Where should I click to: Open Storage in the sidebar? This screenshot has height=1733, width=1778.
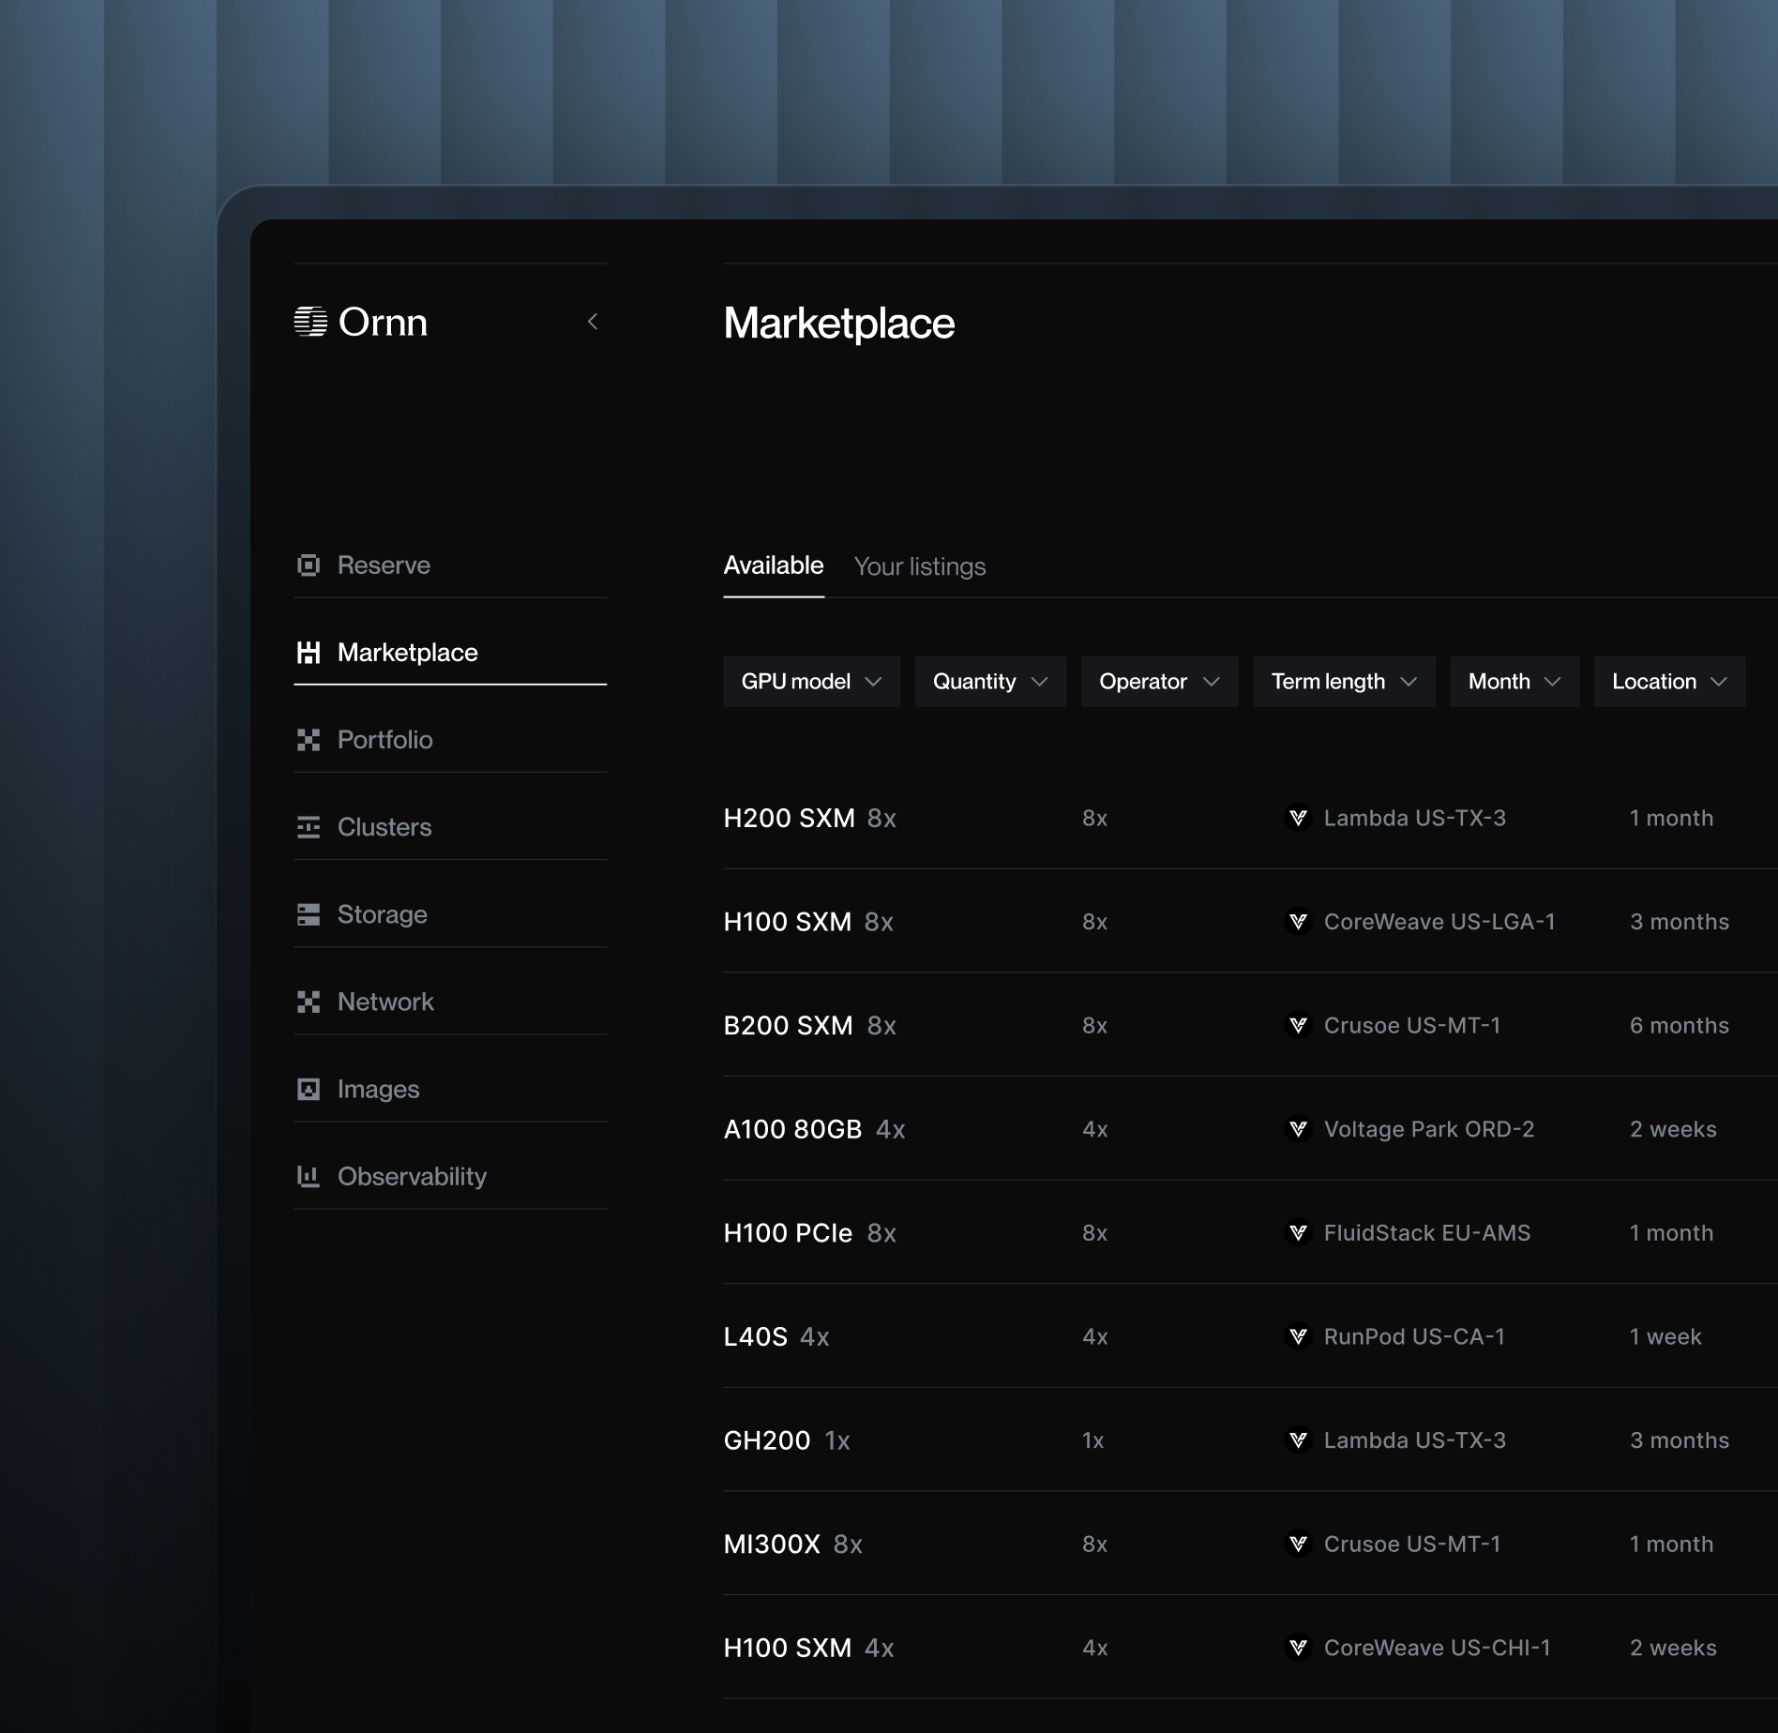(x=450, y=913)
